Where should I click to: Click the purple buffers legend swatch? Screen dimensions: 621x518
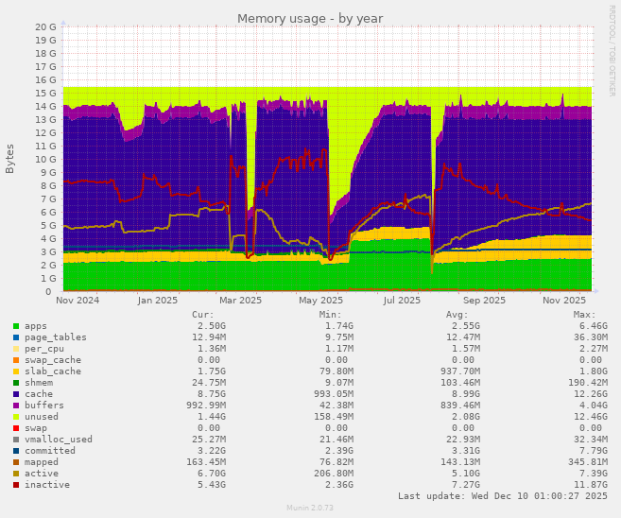[16, 406]
